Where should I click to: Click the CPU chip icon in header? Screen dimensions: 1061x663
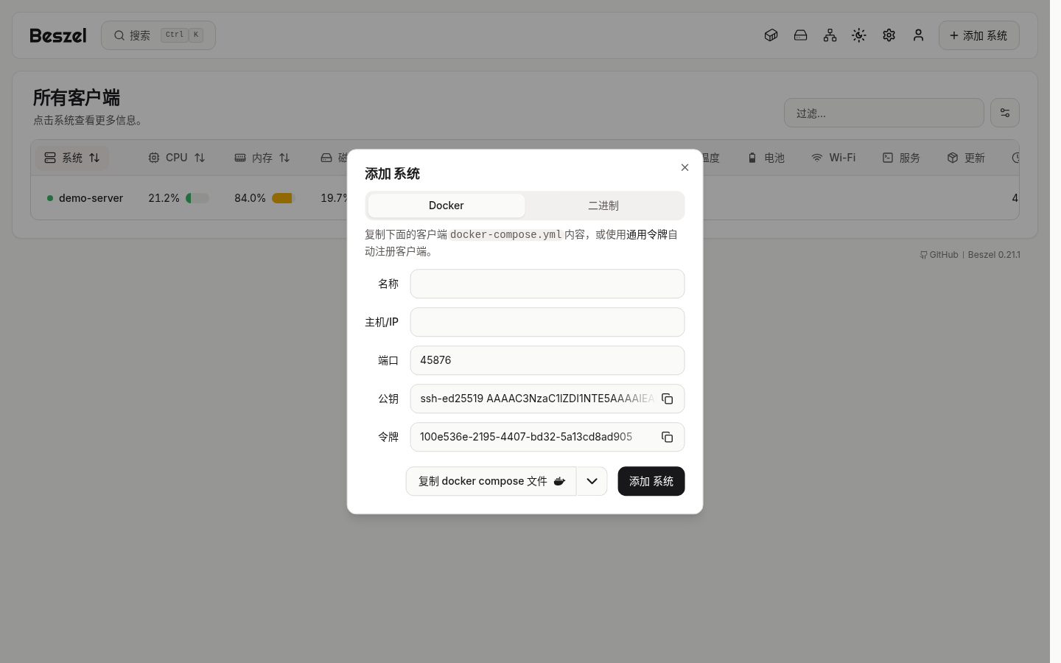154,158
